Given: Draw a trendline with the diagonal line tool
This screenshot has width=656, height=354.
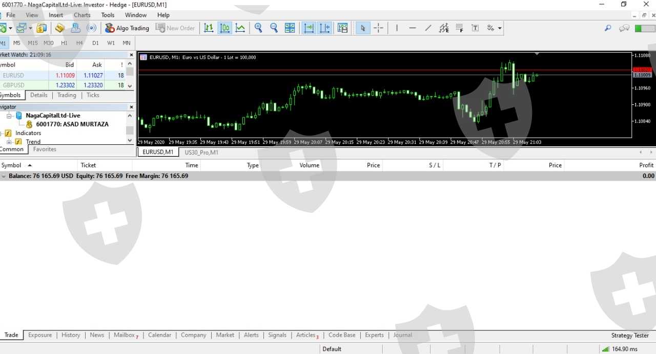Looking at the screenshot, I should click(x=428, y=28).
